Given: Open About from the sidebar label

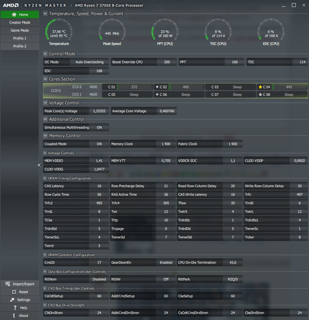Looking at the screenshot, I should 23,315.
